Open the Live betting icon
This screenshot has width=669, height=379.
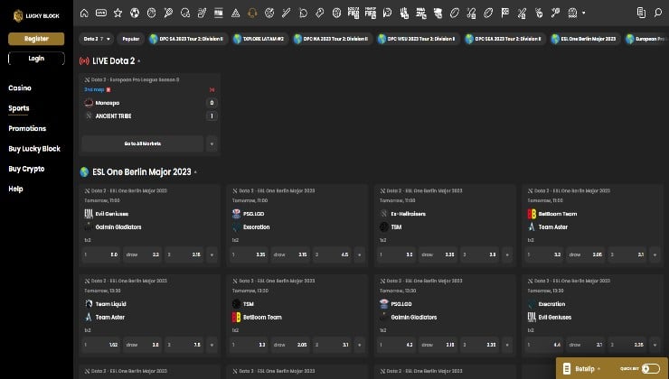101,14
